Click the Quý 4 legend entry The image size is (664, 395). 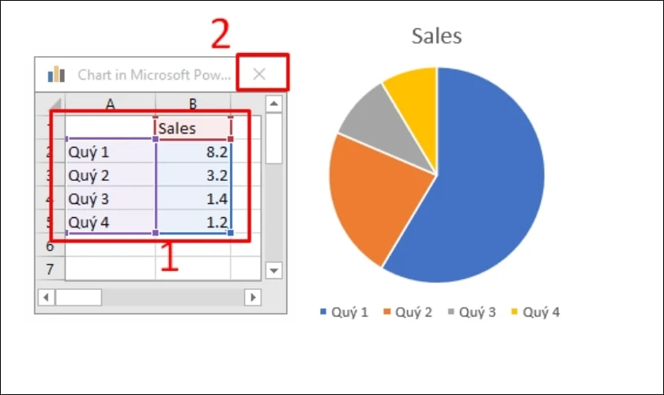pos(536,312)
